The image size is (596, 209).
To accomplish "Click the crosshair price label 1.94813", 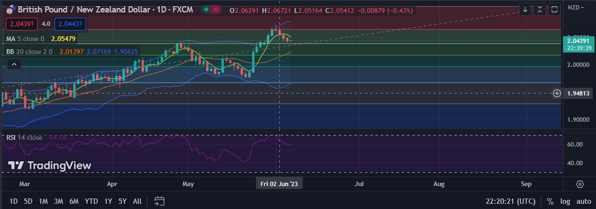I will [579, 93].
